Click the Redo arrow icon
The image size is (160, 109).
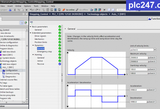pyautogui.click(x=37, y=10)
